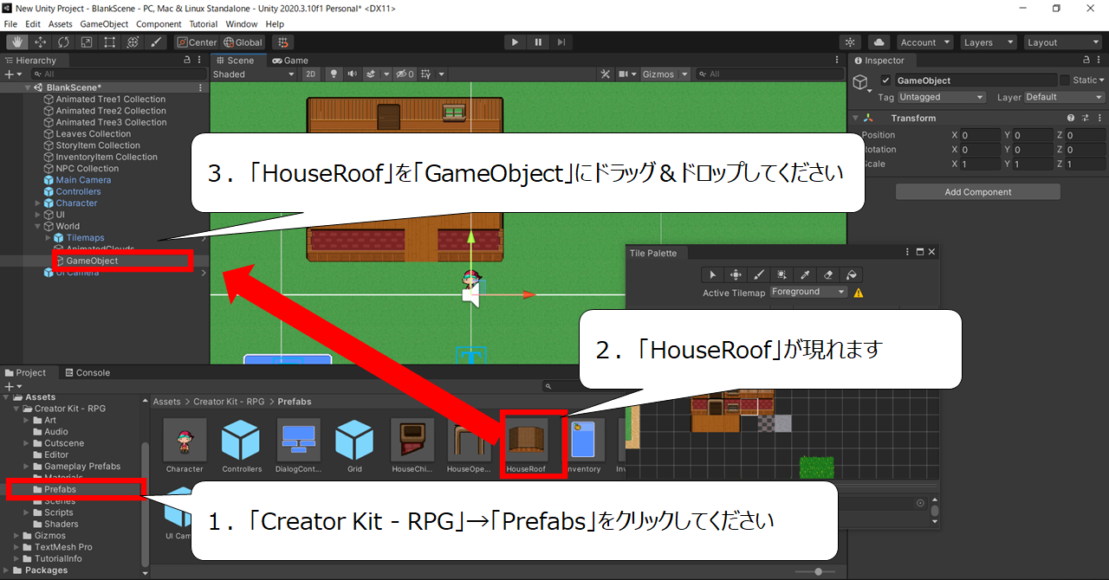Open the Scene camera settings icon
The image size is (1109, 580).
(624, 74)
